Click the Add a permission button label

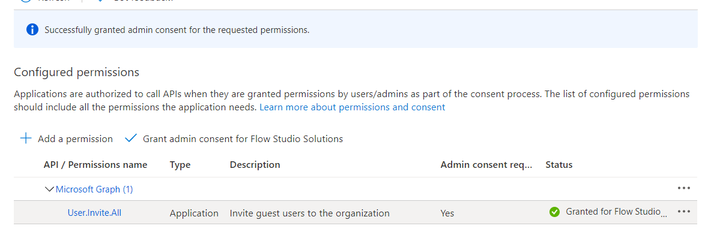75,139
